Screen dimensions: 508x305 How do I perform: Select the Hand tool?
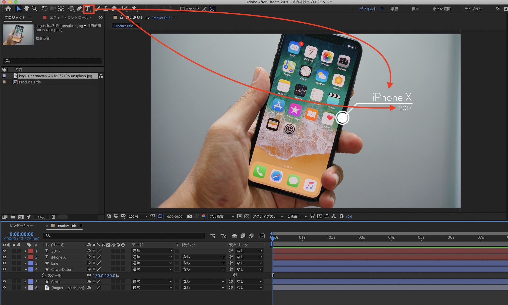[26, 9]
